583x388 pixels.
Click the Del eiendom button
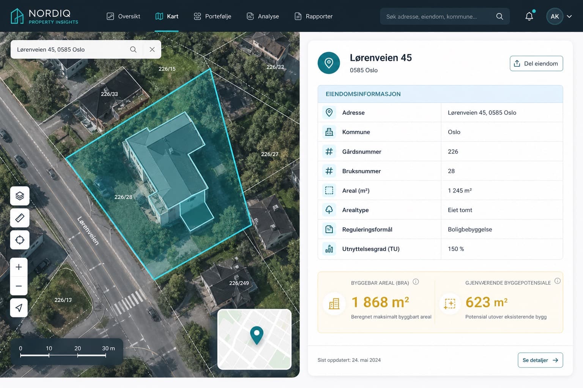536,63
